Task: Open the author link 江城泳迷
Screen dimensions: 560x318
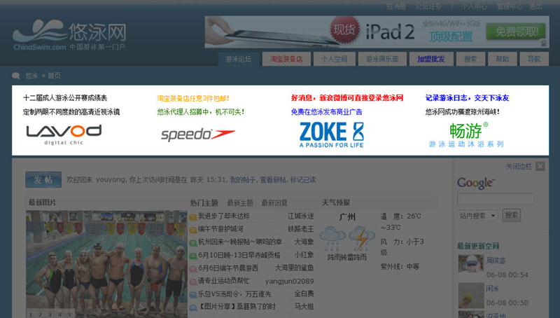Action: (x=301, y=216)
